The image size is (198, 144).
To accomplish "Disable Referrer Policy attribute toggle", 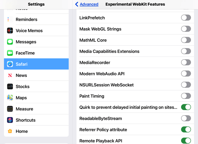I will (x=186, y=129).
